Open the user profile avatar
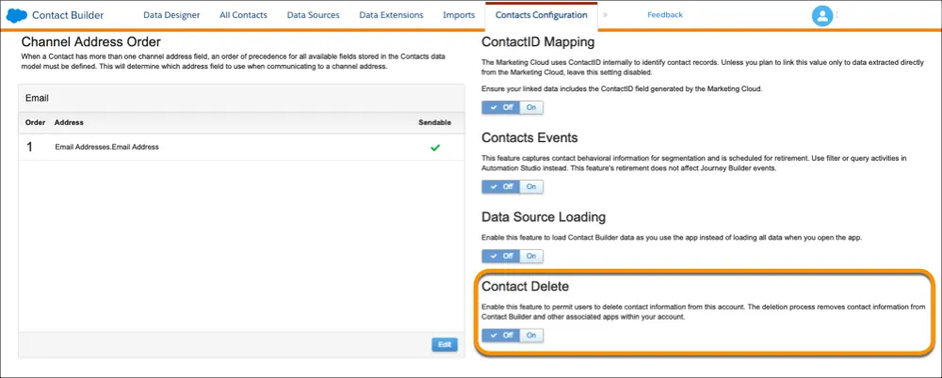The width and height of the screenshot is (942, 378). [821, 16]
